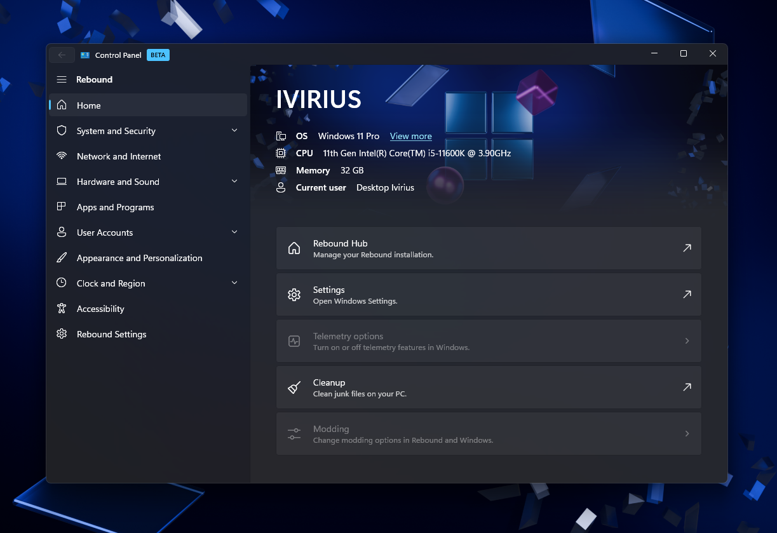Click the Settings open-external arrow

pyautogui.click(x=687, y=295)
